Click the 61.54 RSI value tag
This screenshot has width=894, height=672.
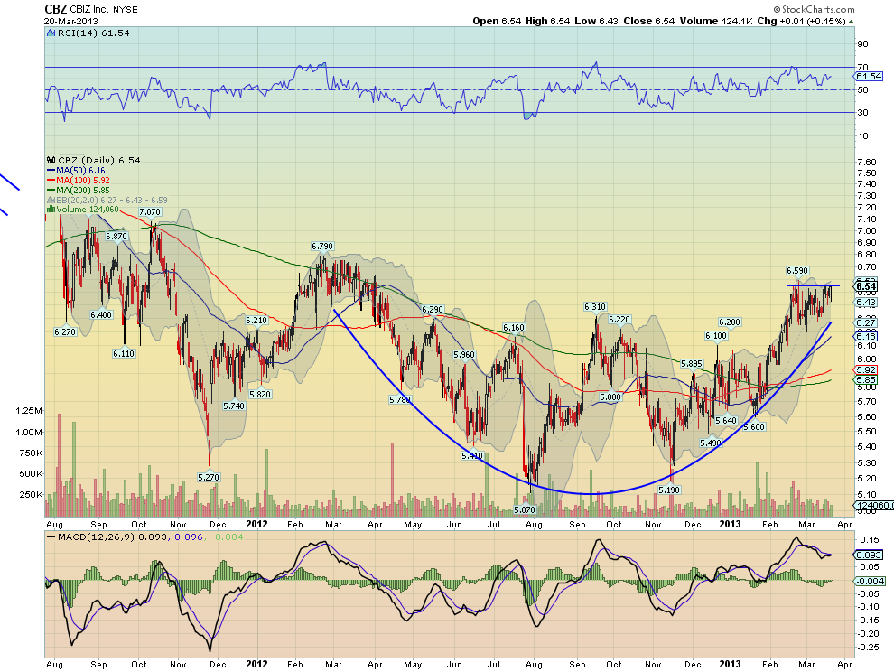click(x=869, y=77)
